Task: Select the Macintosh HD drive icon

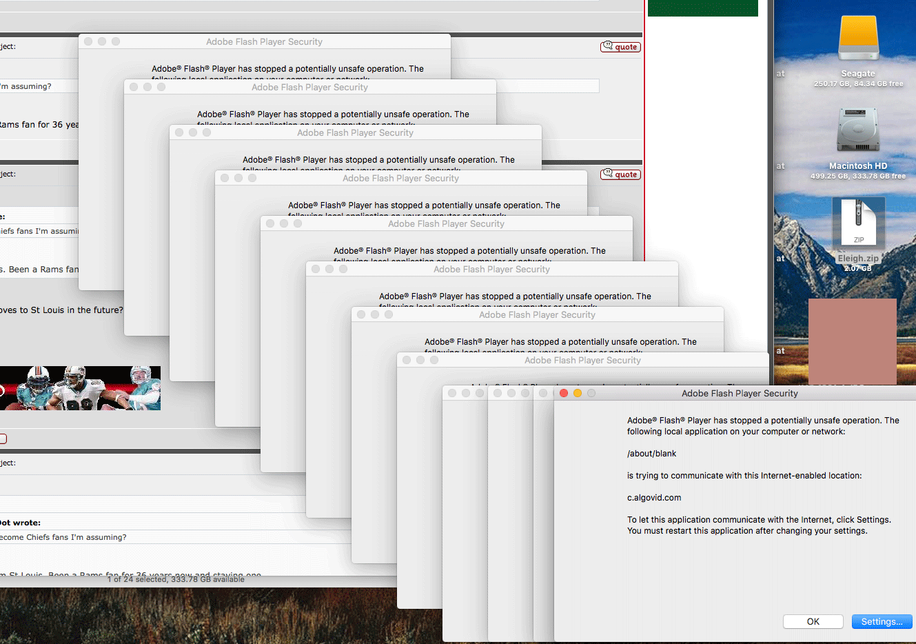Action: pos(858,130)
